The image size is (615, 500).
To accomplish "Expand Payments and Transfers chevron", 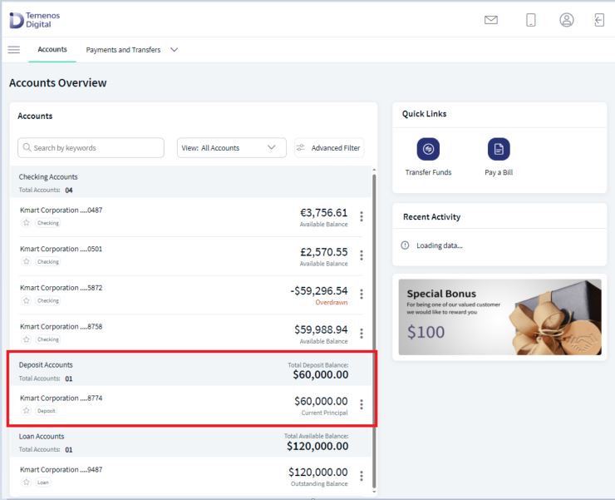I will [x=175, y=49].
